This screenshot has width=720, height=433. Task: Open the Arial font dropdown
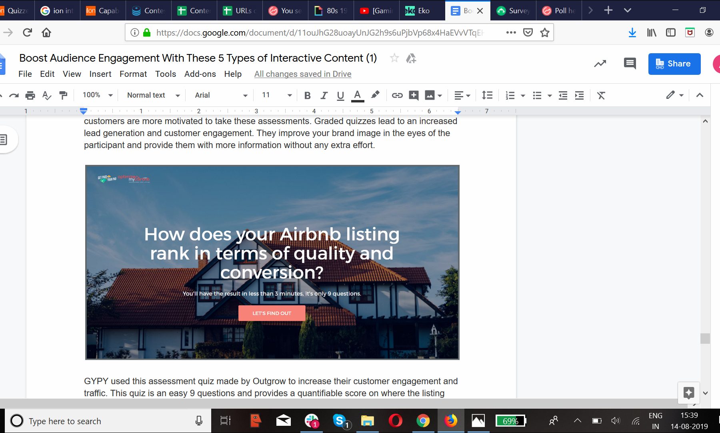pos(221,95)
